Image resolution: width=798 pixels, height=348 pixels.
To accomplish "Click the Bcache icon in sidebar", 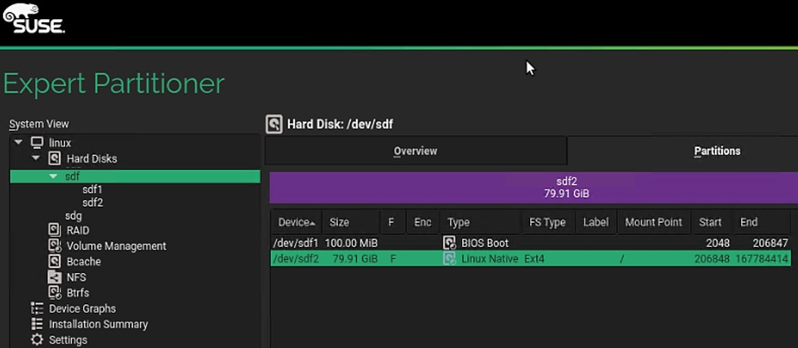I will (55, 262).
